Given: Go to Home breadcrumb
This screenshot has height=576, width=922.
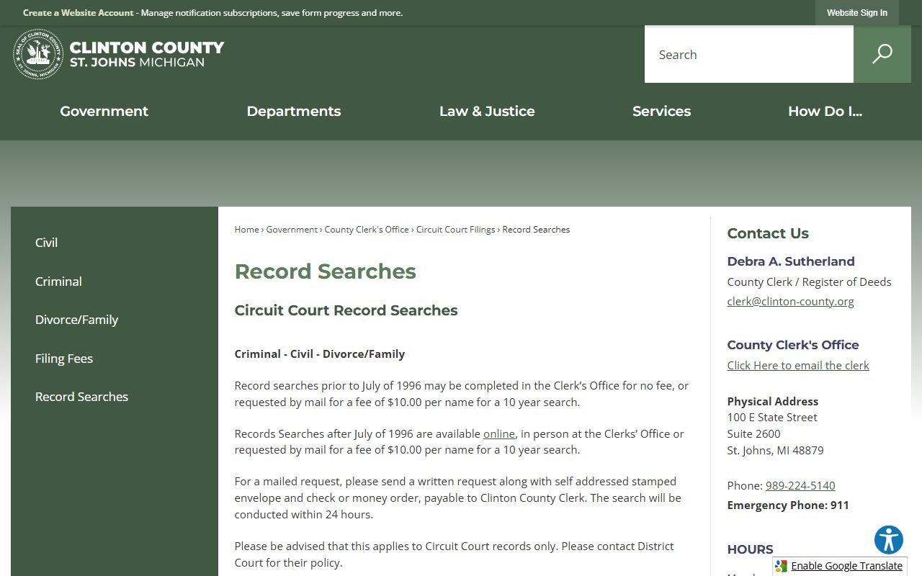Looking at the screenshot, I should 246,230.
